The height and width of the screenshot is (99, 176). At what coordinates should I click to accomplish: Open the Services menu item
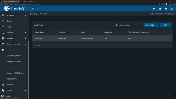[10, 85]
